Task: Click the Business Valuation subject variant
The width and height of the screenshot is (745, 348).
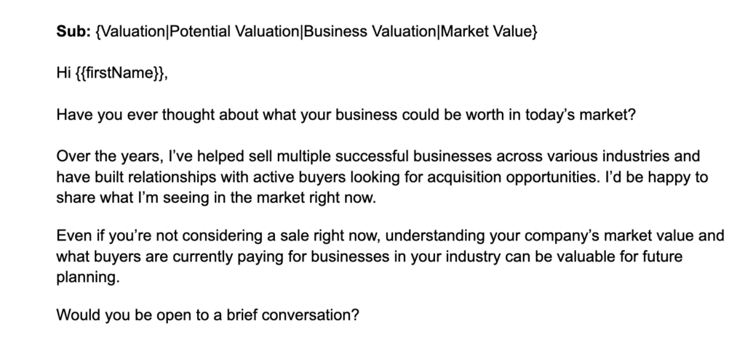Action: click(x=370, y=32)
